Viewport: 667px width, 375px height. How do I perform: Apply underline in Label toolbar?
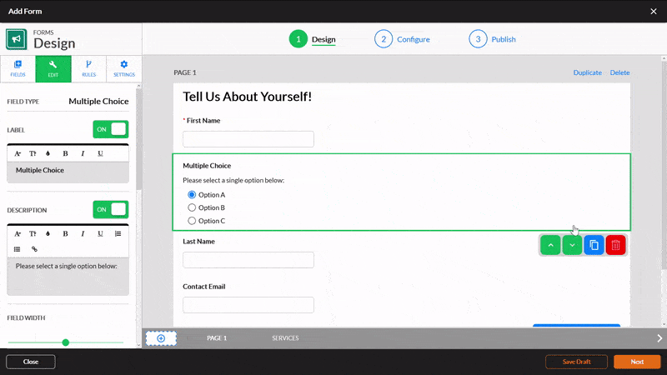point(100,153)
